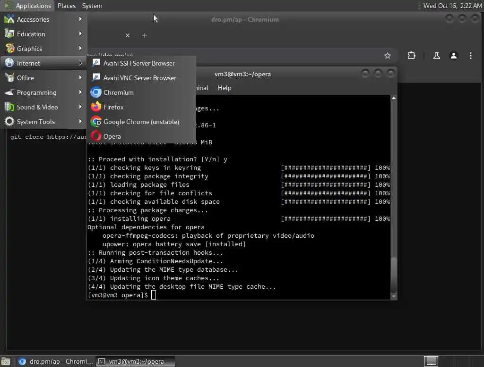Click the terminal title vm3@vm3:~/opera
484x367 pixels.
point(242,74)
